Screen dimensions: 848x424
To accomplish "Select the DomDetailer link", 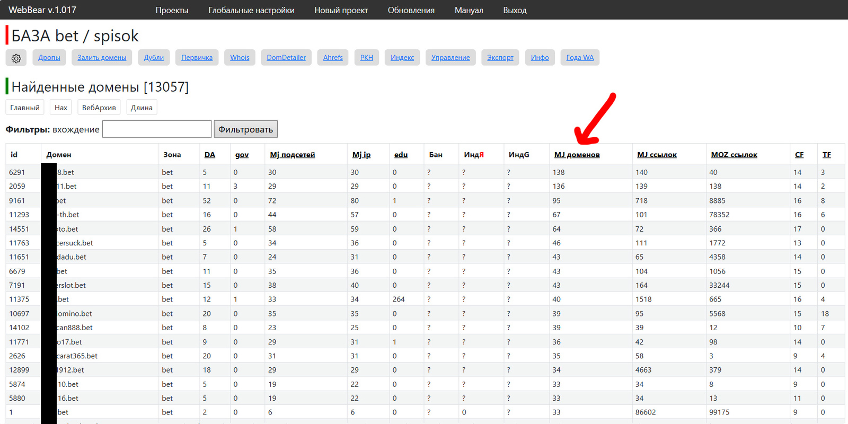I will (x=286, y=58).
